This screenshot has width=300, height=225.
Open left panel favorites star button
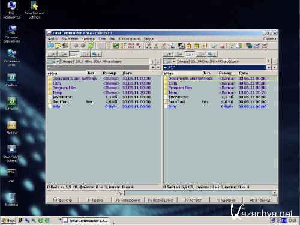(x=152, y=67)
